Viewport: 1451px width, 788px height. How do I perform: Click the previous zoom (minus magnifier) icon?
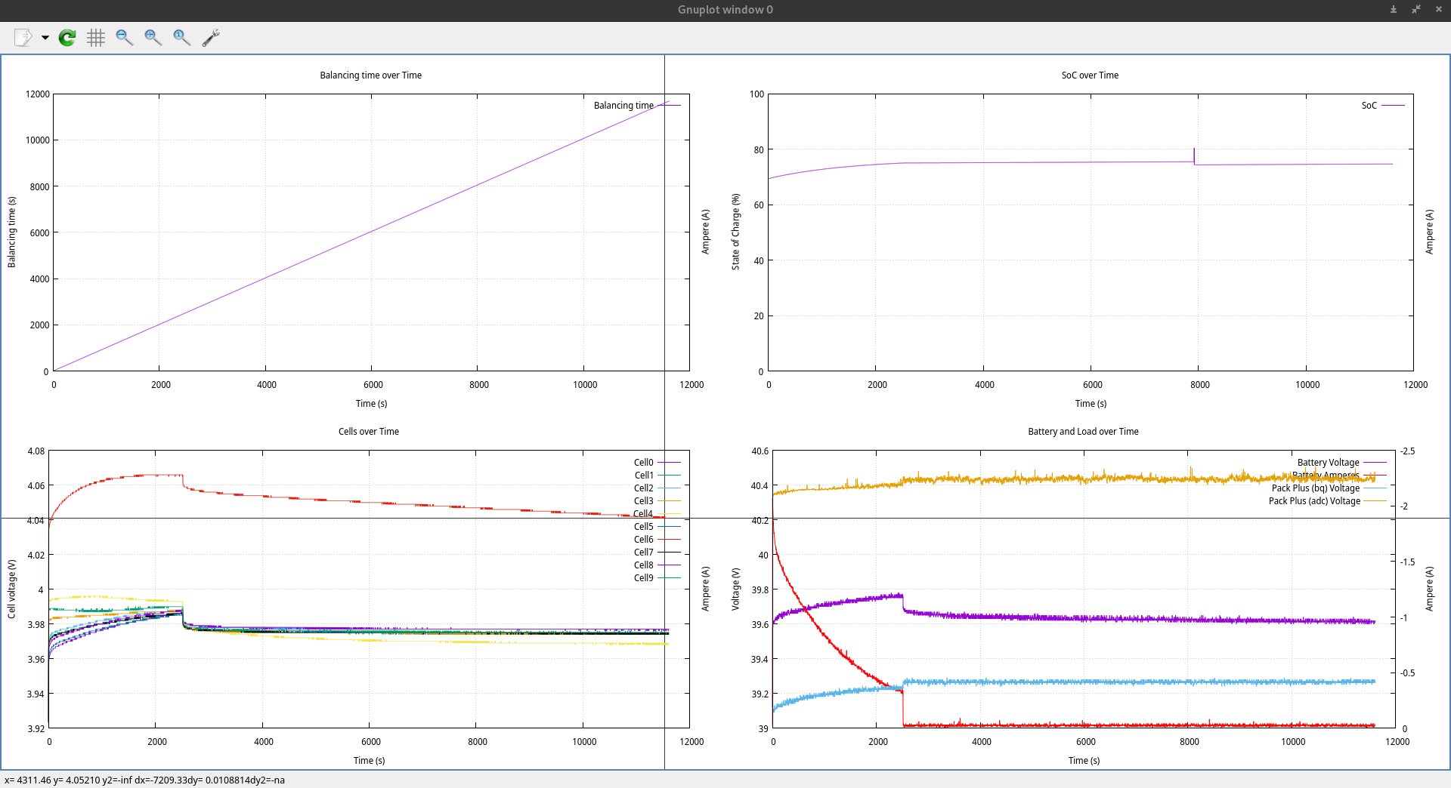click(125, 38)
